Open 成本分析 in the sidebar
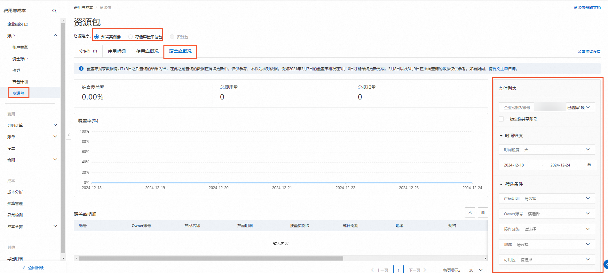This screenshot has width=608, height=273. point(15,192)
